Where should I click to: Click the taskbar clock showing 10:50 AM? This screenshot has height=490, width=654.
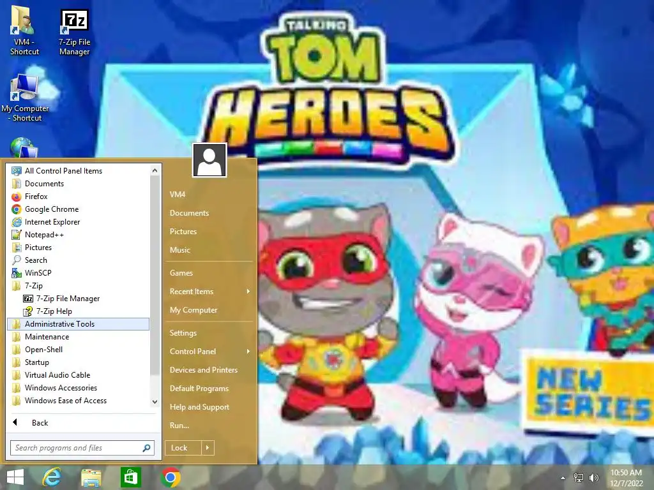(x=626, y=478)
